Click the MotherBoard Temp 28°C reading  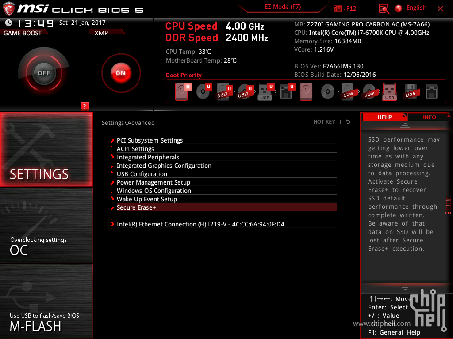point(201,60)
